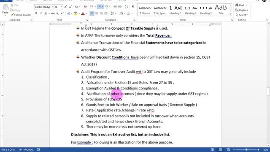This screenshot has width=270, height=152.
Task: Click the Replace command
Action: point(241,10)
